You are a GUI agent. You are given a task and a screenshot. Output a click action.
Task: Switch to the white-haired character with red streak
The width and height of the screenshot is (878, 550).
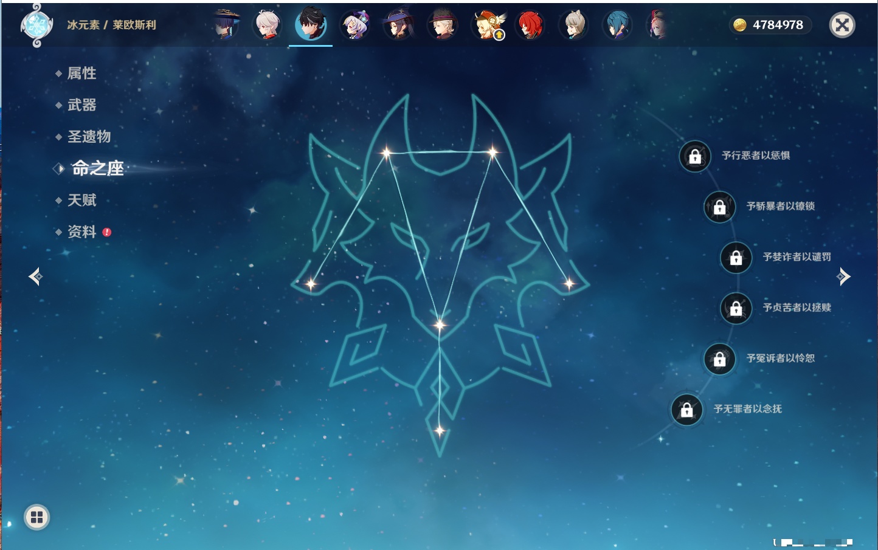268,25
